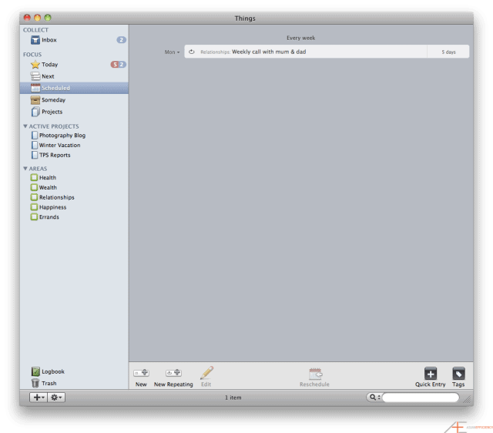Viewport: 493px width, 433px height.
Task: Open the Mon day dropdown
Action: (172, 52)
